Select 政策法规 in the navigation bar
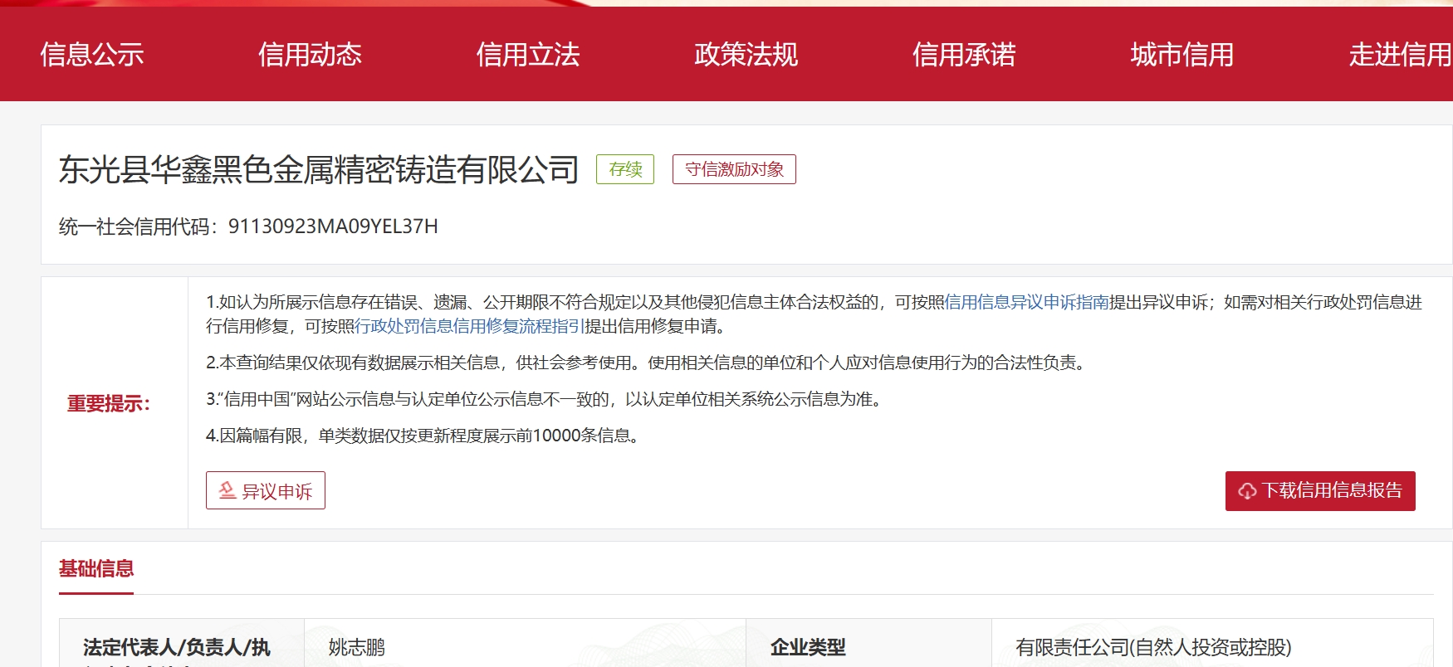The height and width of the screenshot is (667, 1453). [746, 55]
